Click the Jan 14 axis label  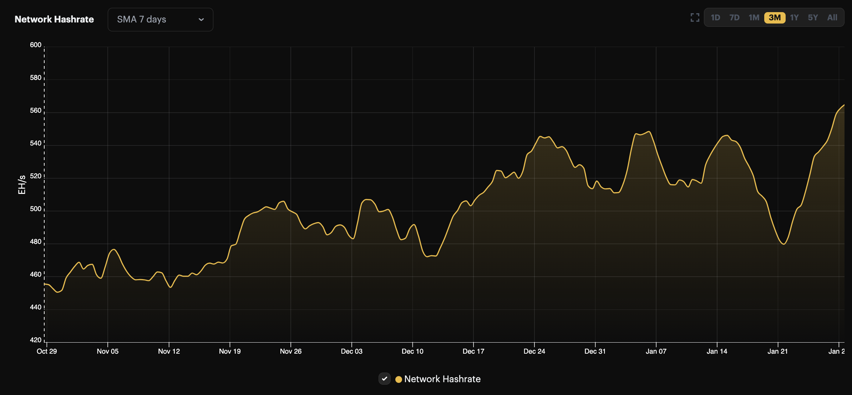[716, 351]
